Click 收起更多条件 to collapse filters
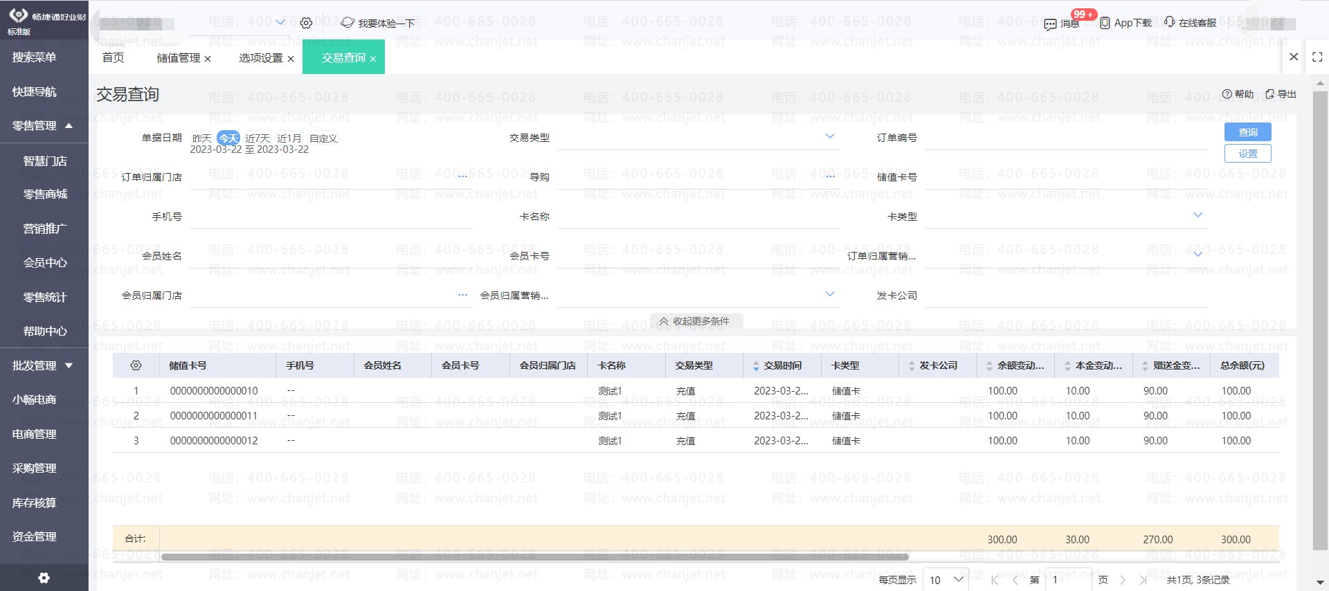The image size is (1329, 591). [x=695, y=321]
